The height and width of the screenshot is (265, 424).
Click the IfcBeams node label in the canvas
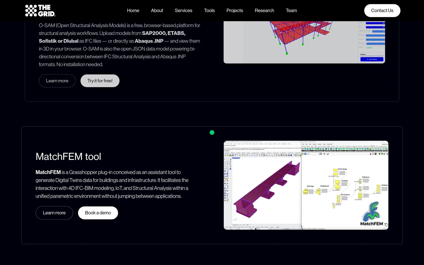click(x=366, y=177)
